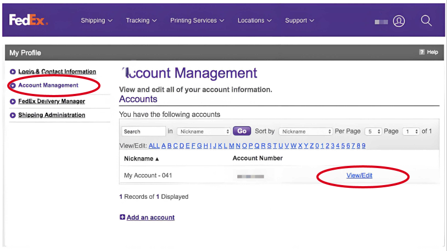Expand the Printing Services dropdown menu

[197, 20]
